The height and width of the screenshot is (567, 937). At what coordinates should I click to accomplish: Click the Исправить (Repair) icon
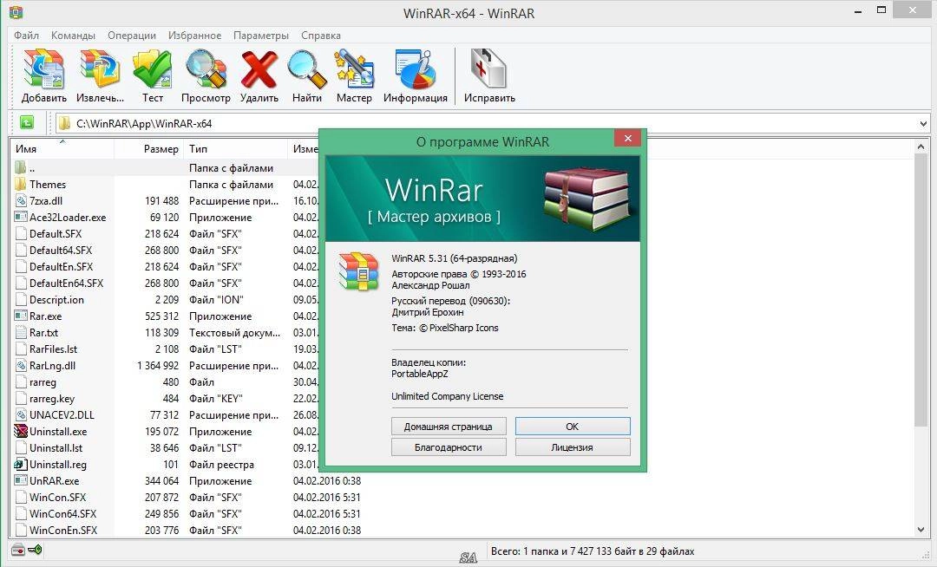pos(488,69)
